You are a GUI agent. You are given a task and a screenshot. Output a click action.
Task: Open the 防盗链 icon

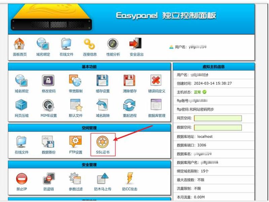[49, 178]
